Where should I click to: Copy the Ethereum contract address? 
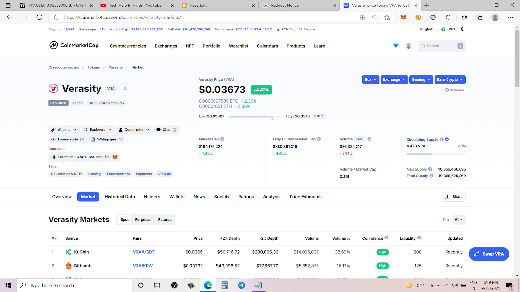(107, 157)
